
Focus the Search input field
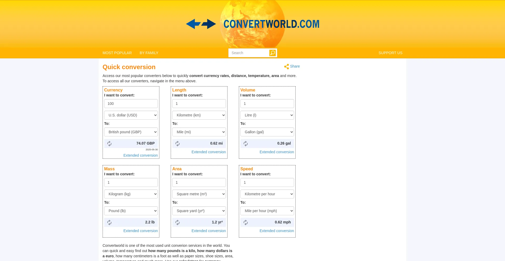coord(249,53)
